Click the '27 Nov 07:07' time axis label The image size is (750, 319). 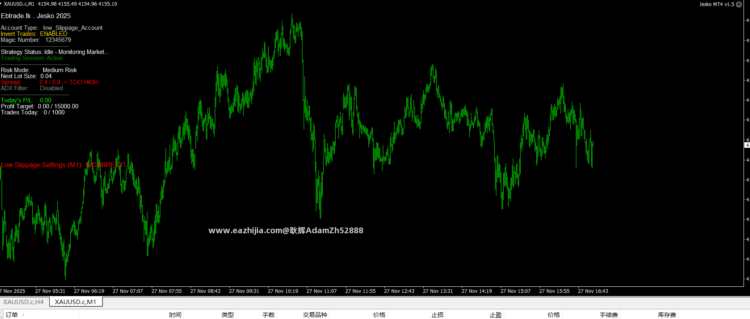pos(128,291)
